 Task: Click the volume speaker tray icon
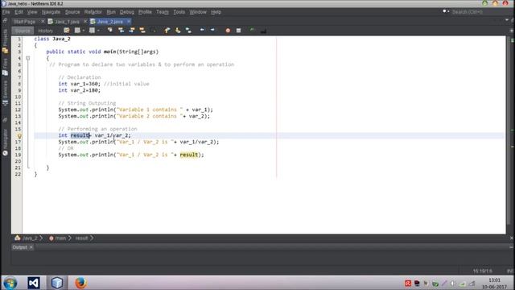click(x=453, y=284)
